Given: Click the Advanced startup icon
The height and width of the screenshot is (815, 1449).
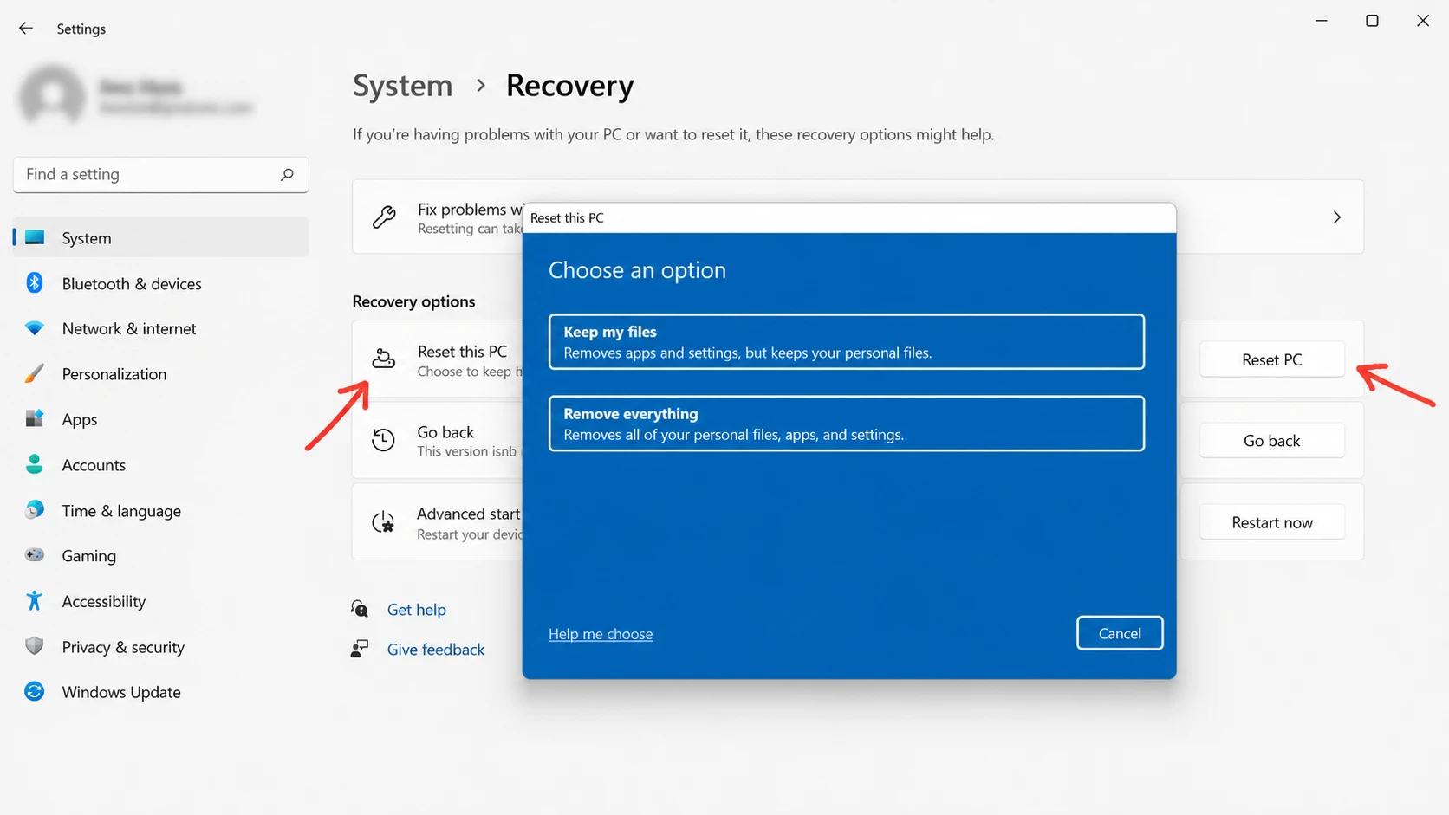Looking at the screenshot, I should pos(383,522).
